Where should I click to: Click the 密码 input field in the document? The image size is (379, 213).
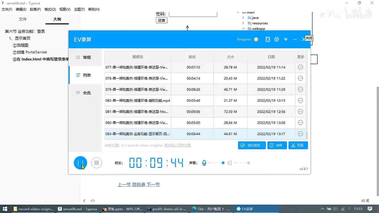[193, 14]
